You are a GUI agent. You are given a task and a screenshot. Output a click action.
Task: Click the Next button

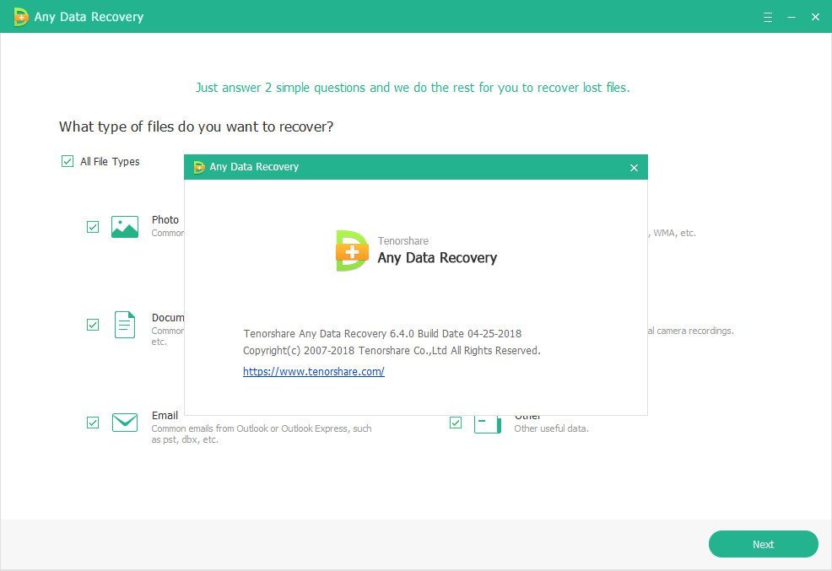tap(763, 544)
